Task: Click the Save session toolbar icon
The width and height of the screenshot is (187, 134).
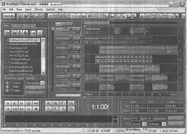Action: click(36, 16)
